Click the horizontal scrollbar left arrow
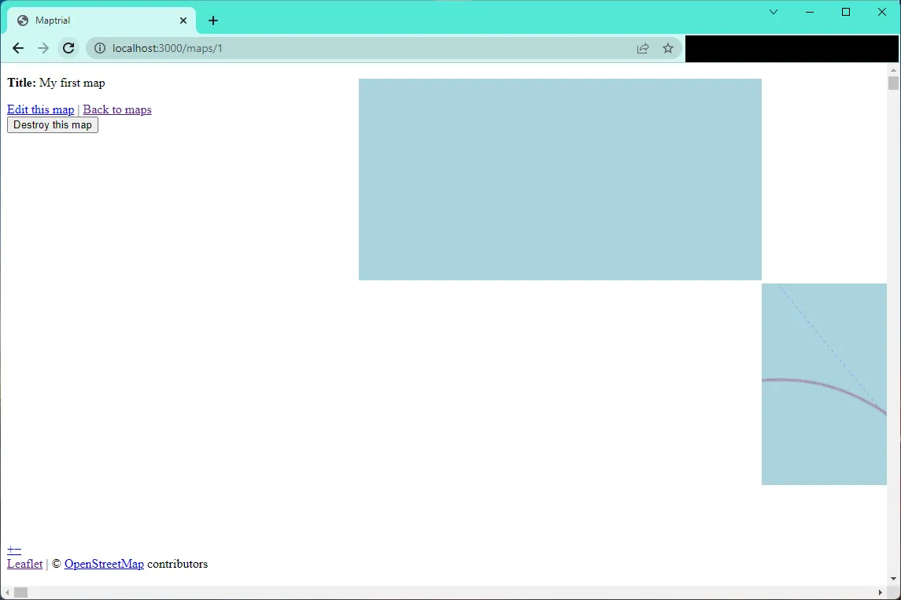The height and width of the screenshot is (600, 901). coord(7,593)
